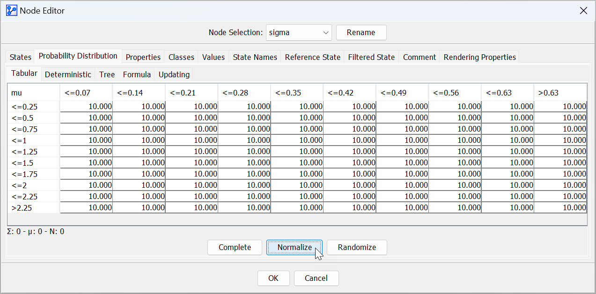Open the Filtered State tab
The height and width of the screenshot is (294, 596).
point(371,57)
